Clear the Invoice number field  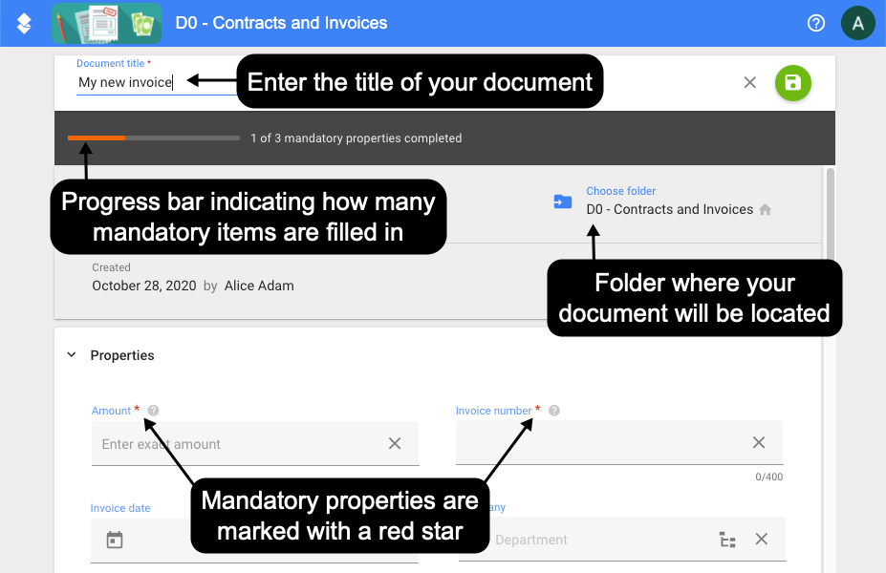click(x=759, y=442)
